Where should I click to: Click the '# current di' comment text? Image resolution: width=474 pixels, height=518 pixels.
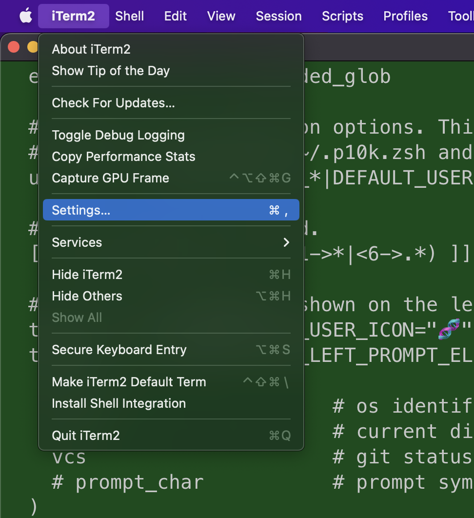tap(403, 432)
